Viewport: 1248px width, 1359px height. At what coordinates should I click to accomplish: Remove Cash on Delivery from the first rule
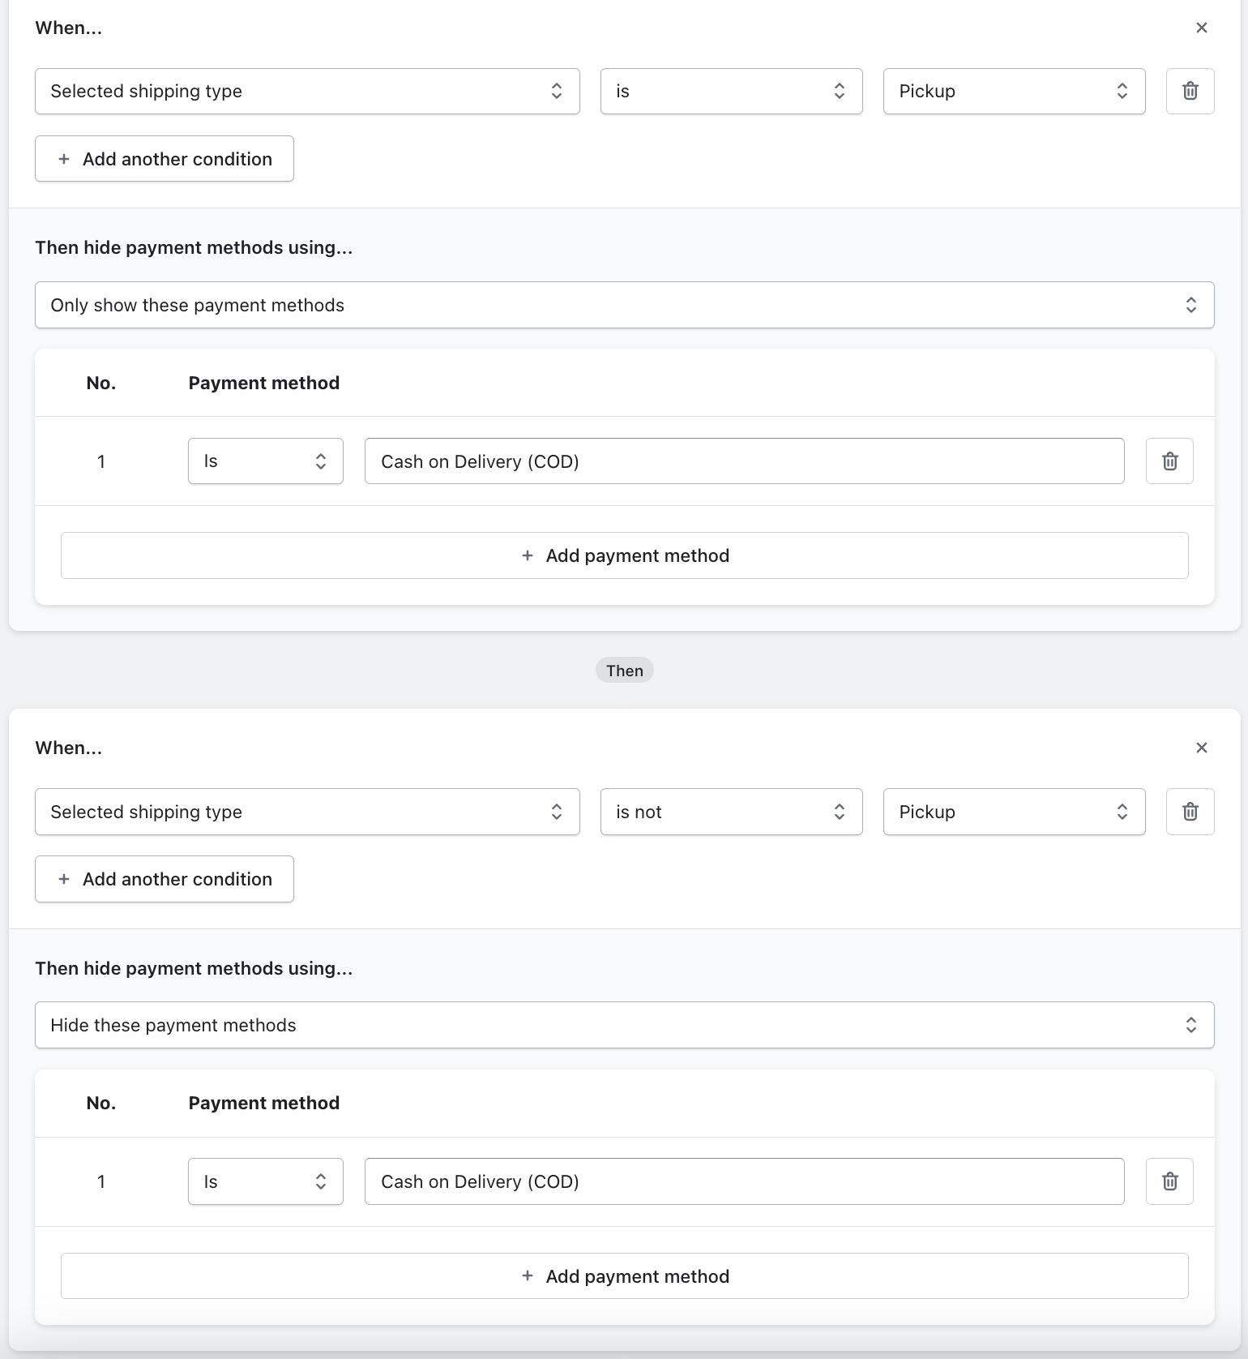1169,461
